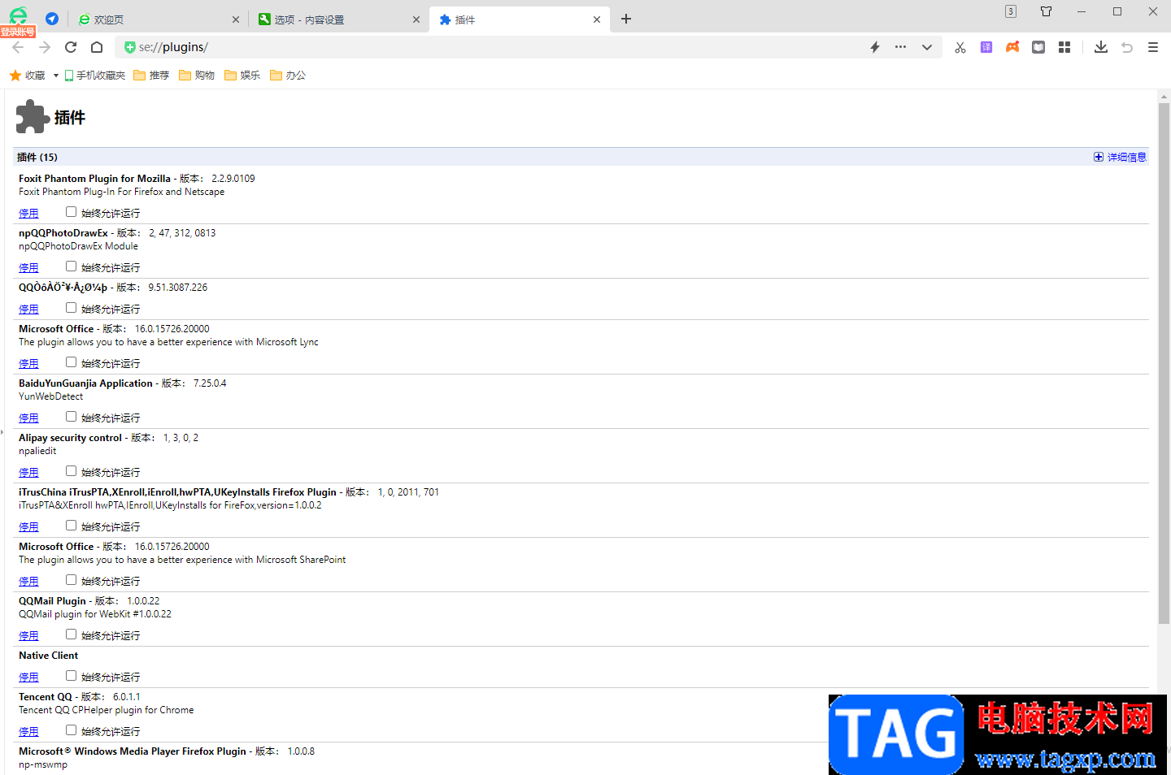Image resolution: width=1171 pixels, height=775 pixels.
Task: Click the 360 browser logo avatar
Action: tap(18, 15)
